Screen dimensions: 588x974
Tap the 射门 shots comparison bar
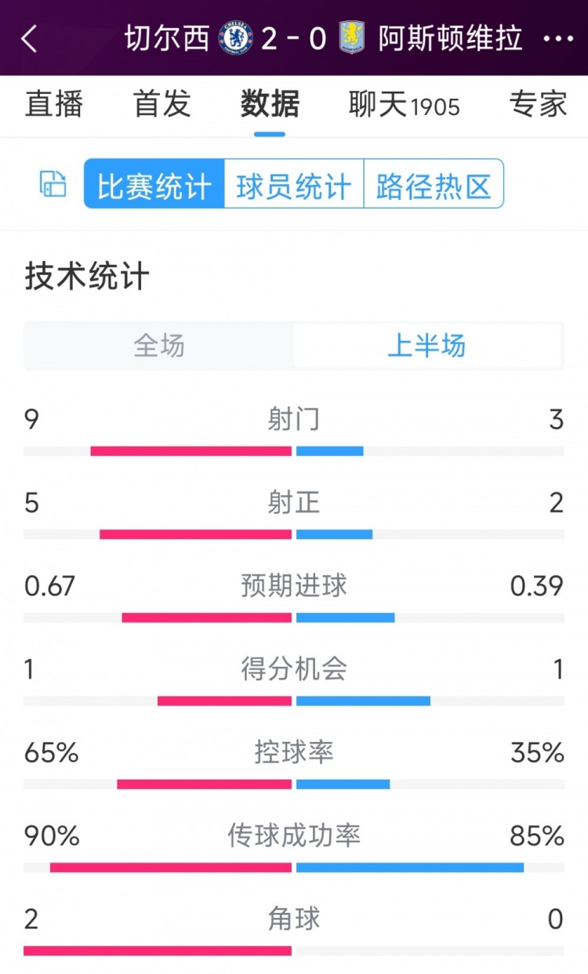coord(294,451)
